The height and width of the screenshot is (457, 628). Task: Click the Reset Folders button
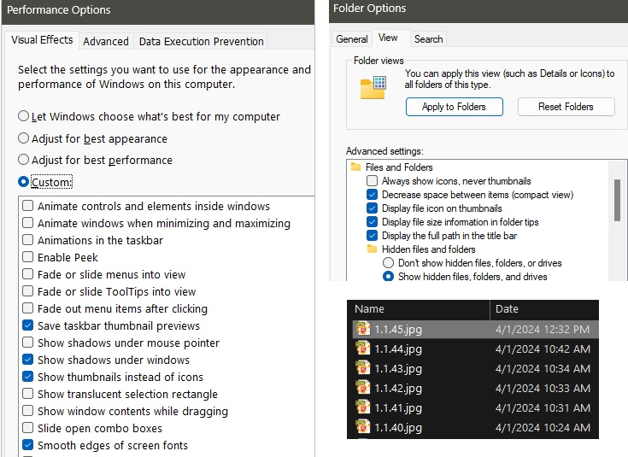click(x=566, y=107)
